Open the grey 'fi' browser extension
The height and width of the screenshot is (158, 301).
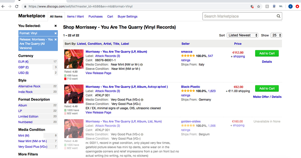[x=267, y=7]
